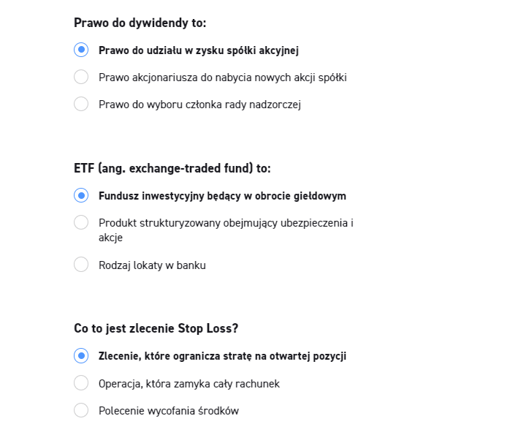Select radio button for 'Zlecenie, które ogranicza stratę'
The height and width of the screenshot is (435, 518).
tap(81, 356)
